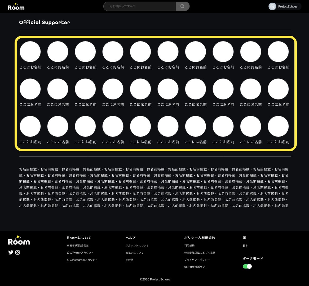The width and height of the screenshot is (309, 286).
Task: Open プライバシーポリシー link
Action: (x=197, y=260)
